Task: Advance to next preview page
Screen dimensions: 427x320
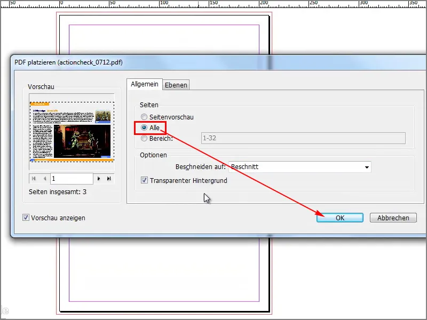Action: (x=99, y=179)
